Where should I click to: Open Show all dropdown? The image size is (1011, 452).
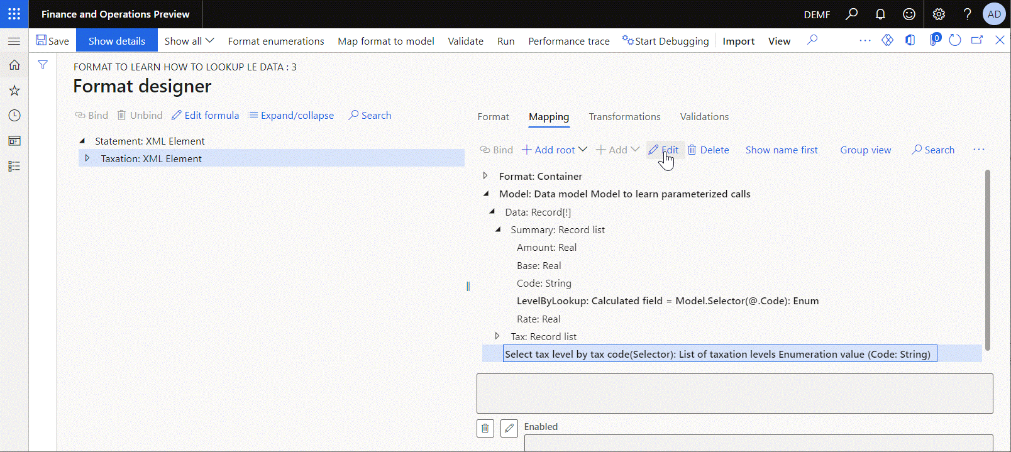pos(189,41)
